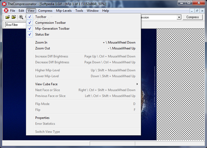
Task: Select Switch View Type entry
Action: (x=84, y=132)
